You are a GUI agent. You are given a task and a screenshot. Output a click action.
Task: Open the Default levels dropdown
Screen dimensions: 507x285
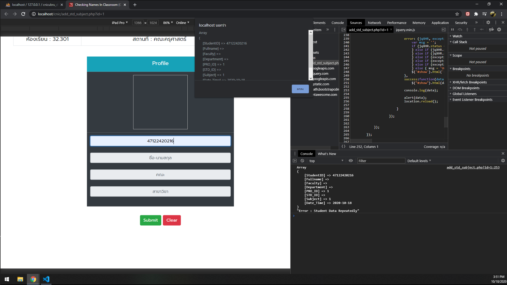click(419, 161)
